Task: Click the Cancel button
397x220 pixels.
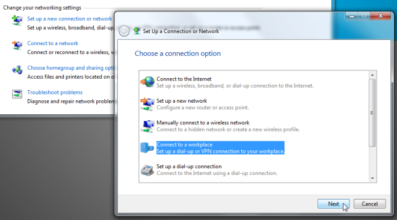Action: tap(370, 204)
